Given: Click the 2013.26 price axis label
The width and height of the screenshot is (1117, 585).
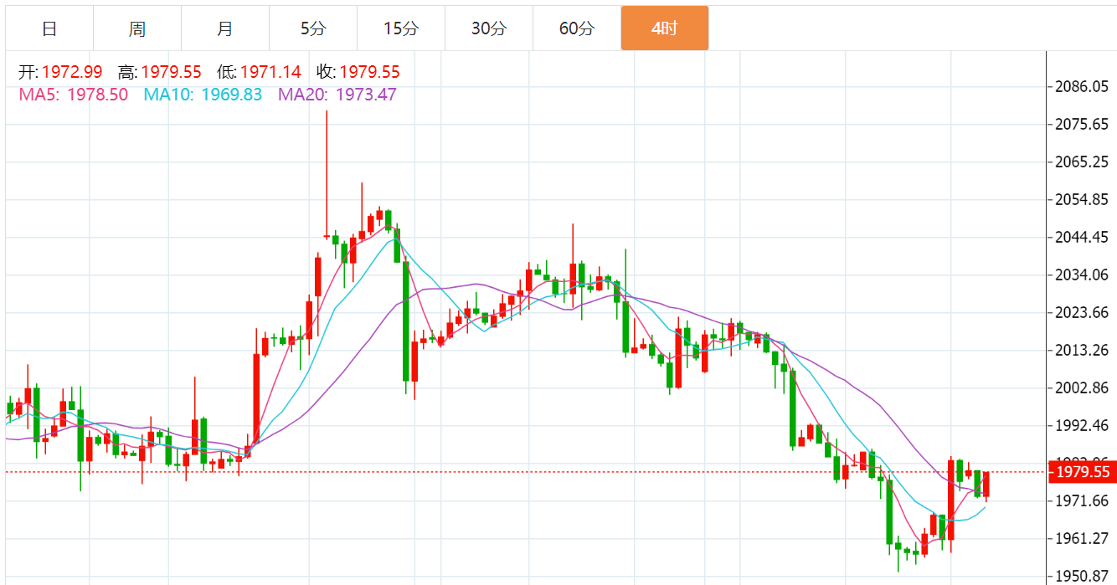Looking at the screenshot, I should pos(1083,351).
